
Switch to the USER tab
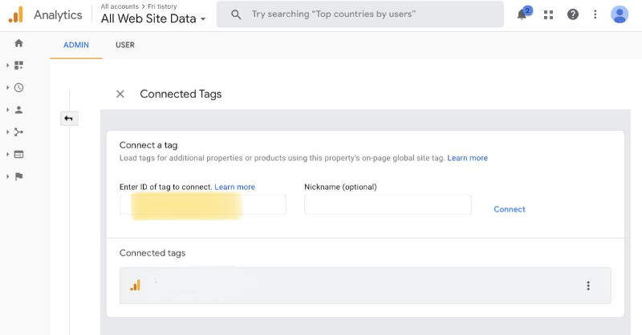click(125, 45)
